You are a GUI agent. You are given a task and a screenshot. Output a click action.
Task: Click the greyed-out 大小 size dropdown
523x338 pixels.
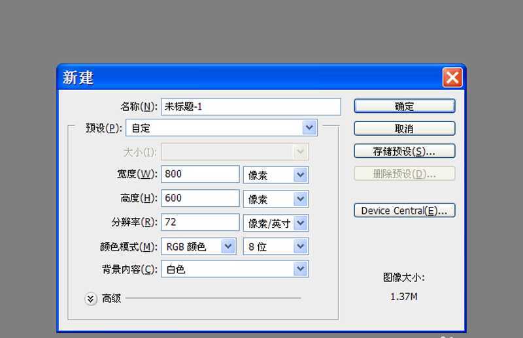pyautogui.click(x=235, y=152)
